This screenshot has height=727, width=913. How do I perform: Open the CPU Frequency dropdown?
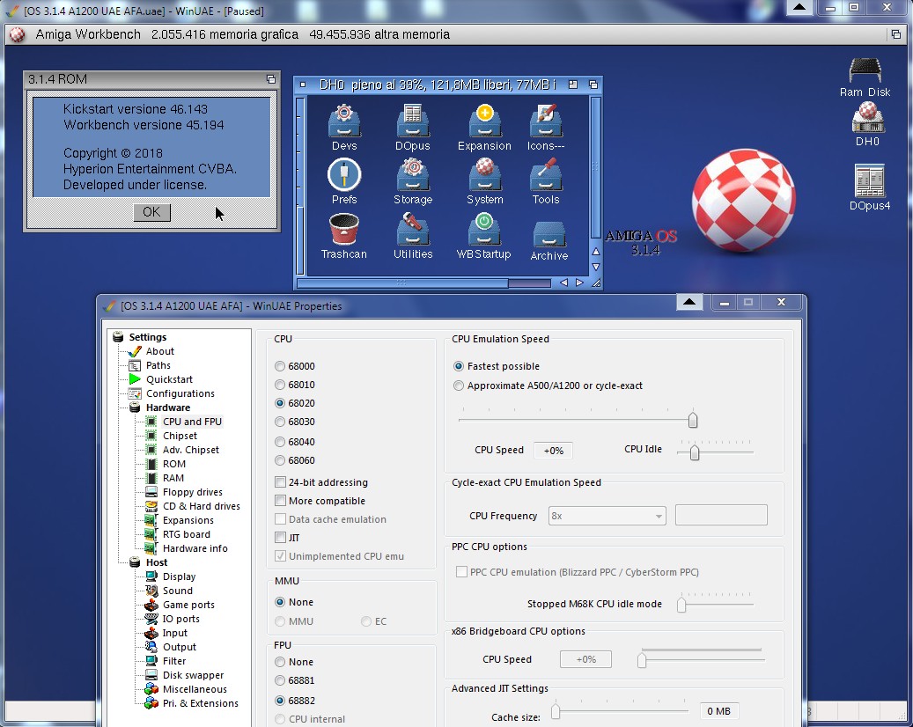coord(607,516)
